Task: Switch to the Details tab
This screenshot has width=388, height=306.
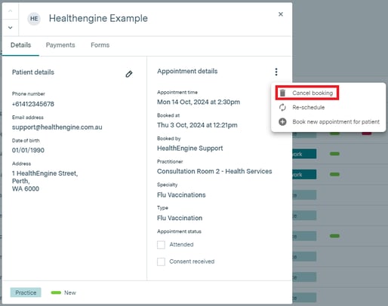Action: click(x=20, y=45)
